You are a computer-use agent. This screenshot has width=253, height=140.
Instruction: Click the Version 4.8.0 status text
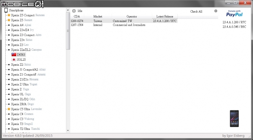pos(28,136)
